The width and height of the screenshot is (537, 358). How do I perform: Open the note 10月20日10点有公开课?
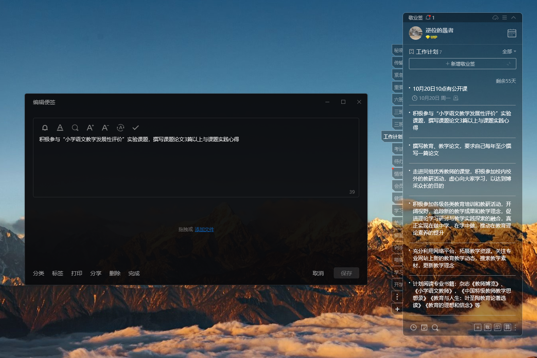pyautogui.click(x=440, y=89)
